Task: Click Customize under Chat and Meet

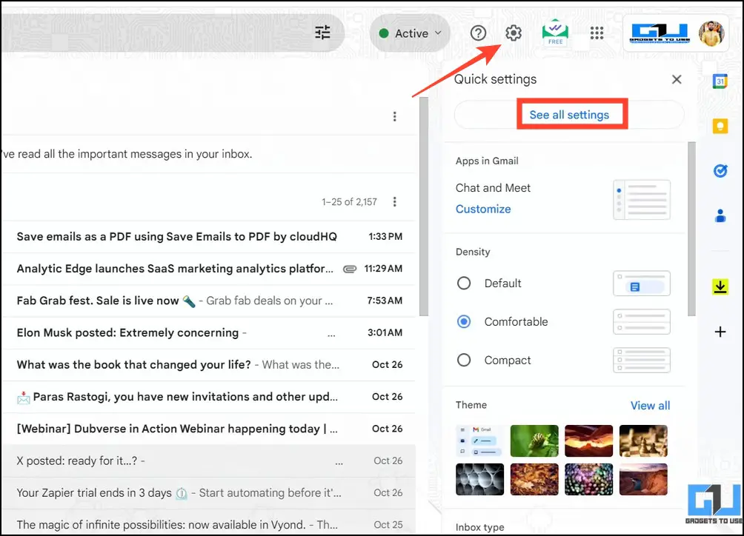Action: (483, 209)
